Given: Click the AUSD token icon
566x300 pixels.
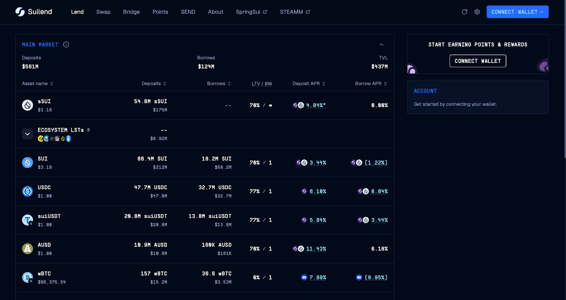Looking at the screenshot, I should pos(28,249).
